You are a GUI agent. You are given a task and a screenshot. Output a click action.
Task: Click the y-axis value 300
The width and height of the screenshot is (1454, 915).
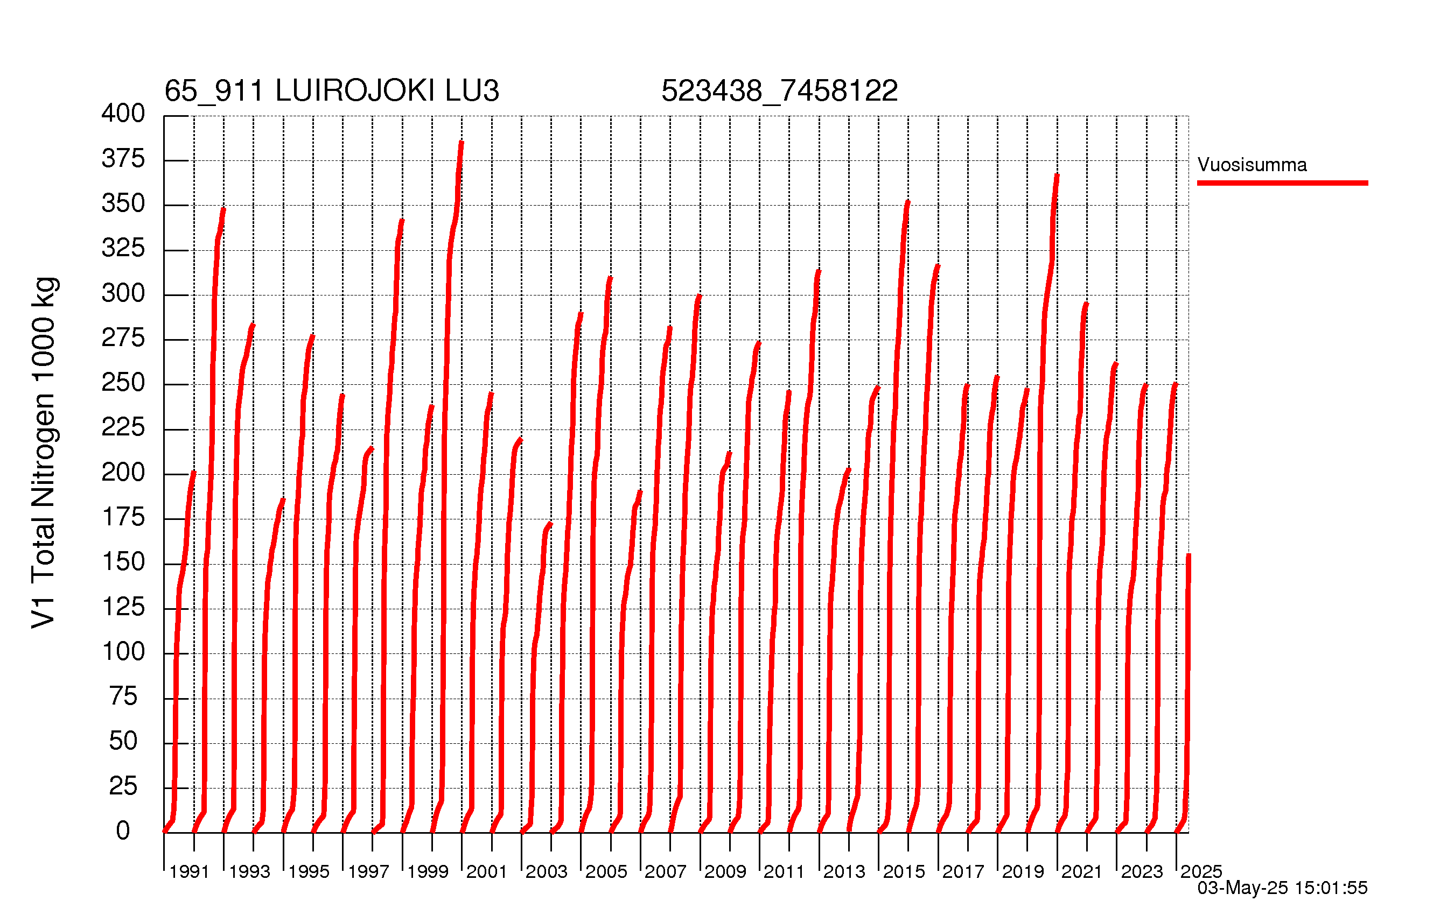click(123, 293)
